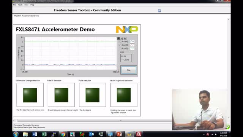Open the Freedom Sensor Toolbox taskbar icon

(x=129, y=134)
